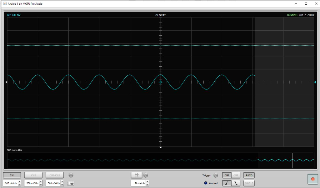This screenshot has height=188, width=320.
Task: Toggle the CH1 channel display button
Action: (x=12, y=175)
